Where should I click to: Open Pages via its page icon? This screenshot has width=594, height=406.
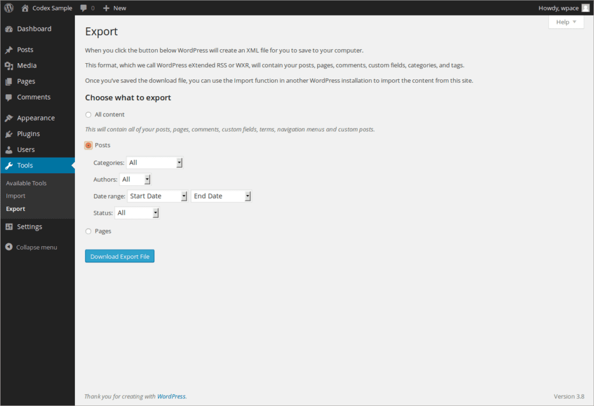[x=8, y=81]
